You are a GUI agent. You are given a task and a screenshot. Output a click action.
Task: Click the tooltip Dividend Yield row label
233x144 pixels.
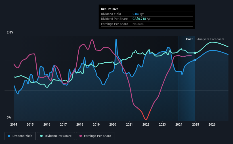pos(111,14)
